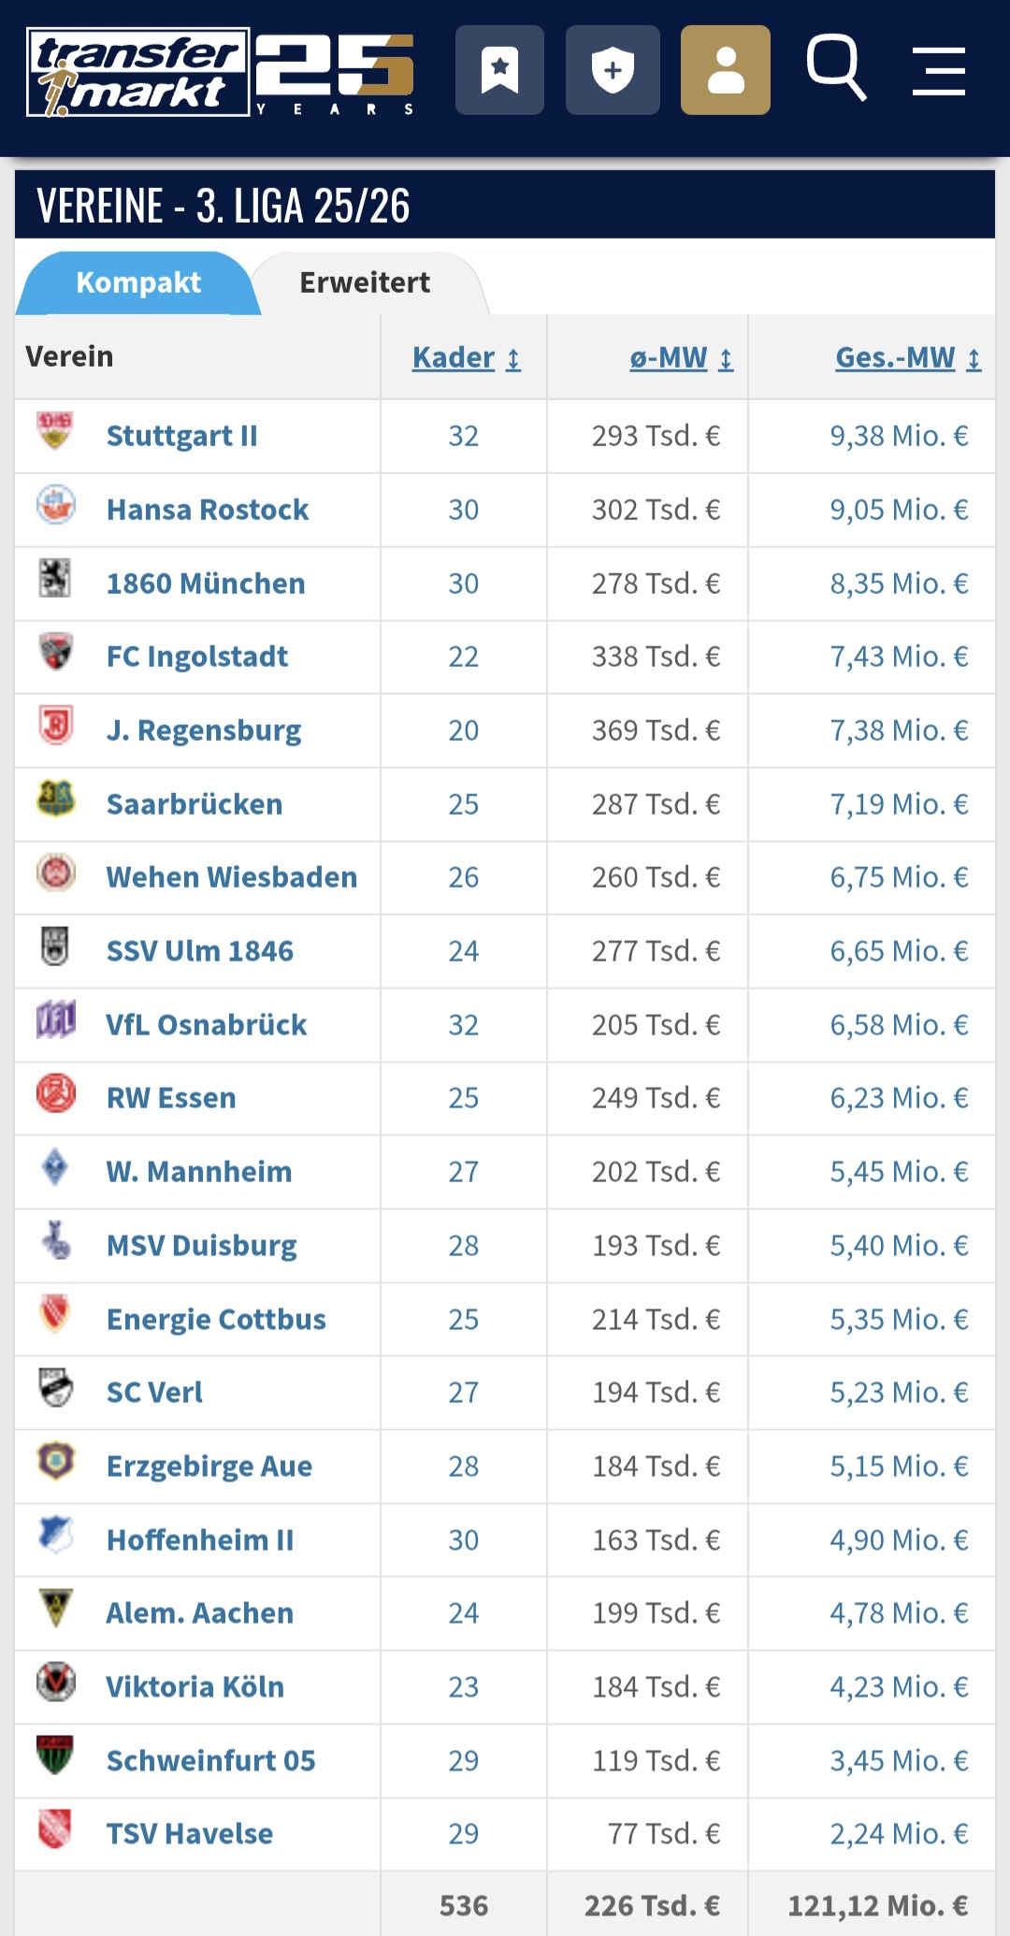The height and width of the screenshot is (1936, 1010).
Task: Open the user profile icon
Action: pyautogui.click(x=725, y=70)
